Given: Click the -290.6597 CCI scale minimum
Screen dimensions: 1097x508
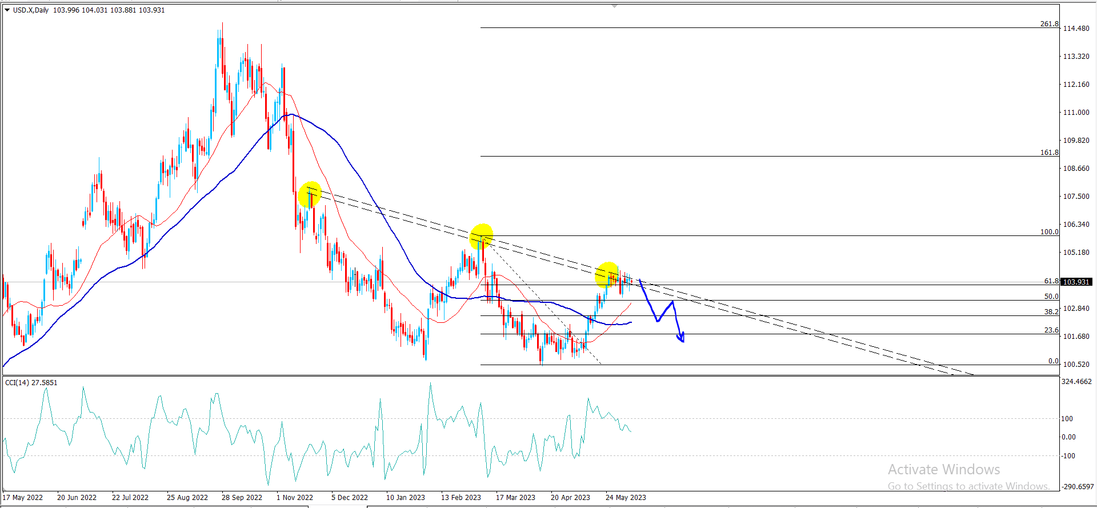Looking at the screenshot, I should [x=1078, y=487].
